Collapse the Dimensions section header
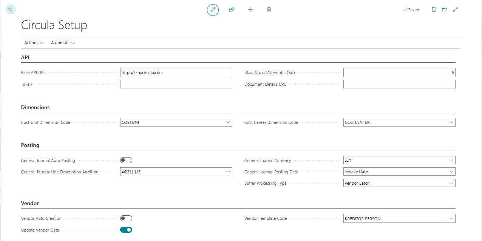 35,107
